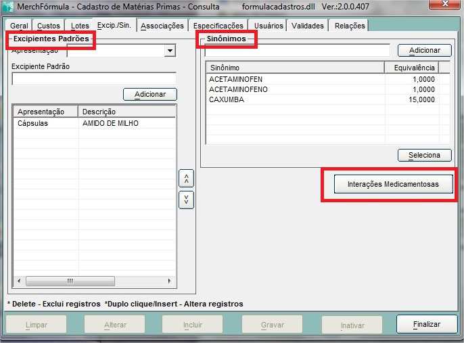
Task: Click Adicionar button in Sinônimos section
Action: point(424,50)
